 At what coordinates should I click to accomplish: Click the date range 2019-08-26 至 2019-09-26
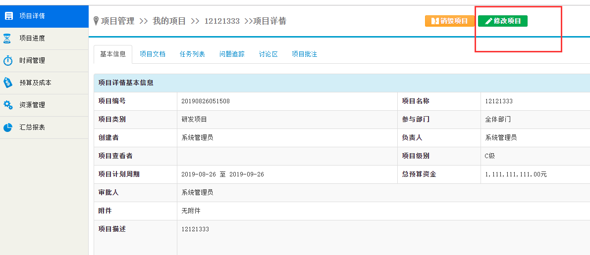(x=223, y=174)
